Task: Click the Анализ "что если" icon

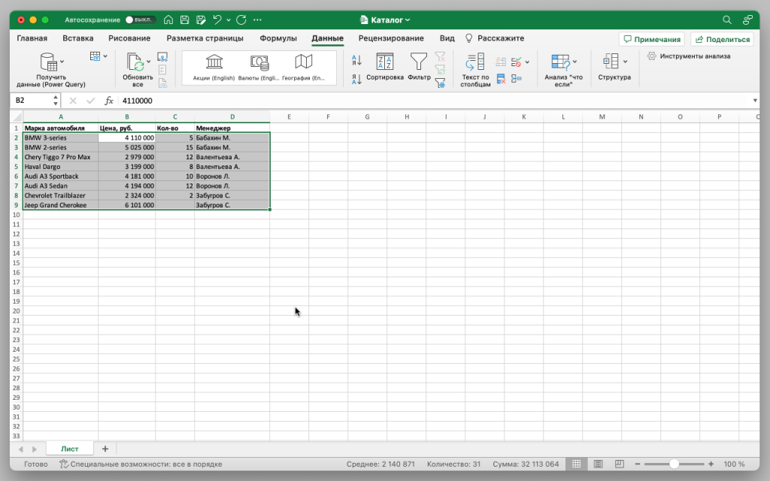Action: point(560,62)
